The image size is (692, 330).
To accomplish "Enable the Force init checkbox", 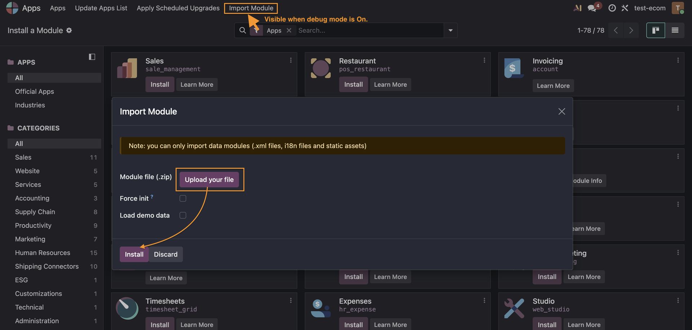I will click(x=183, y=199).
